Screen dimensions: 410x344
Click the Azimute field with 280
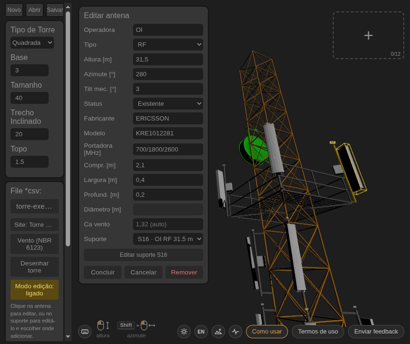click(x=168, y=74)
